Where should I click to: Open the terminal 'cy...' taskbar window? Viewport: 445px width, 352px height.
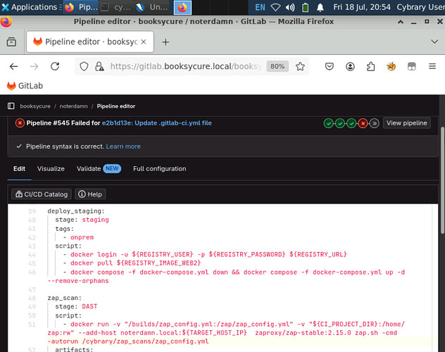[116, 7]
